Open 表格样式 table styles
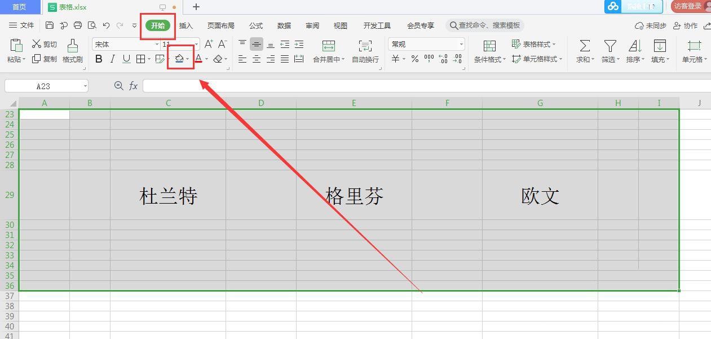The width and height of the screenshot is (711, 339). (534, 44)
